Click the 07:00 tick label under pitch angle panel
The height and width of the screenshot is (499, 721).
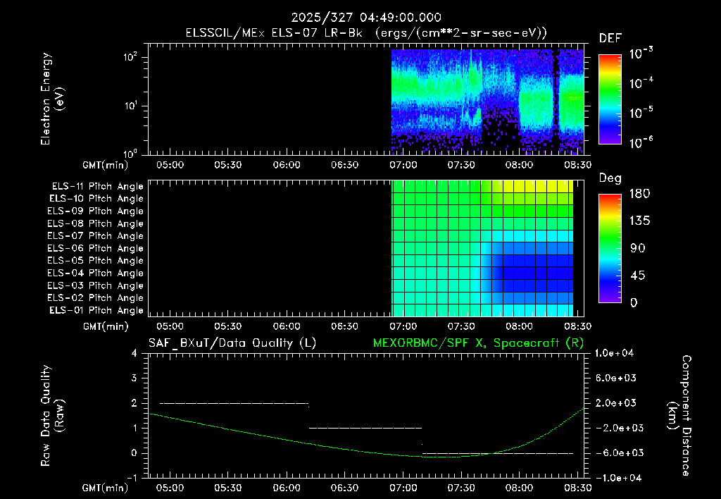pos(403,326)
